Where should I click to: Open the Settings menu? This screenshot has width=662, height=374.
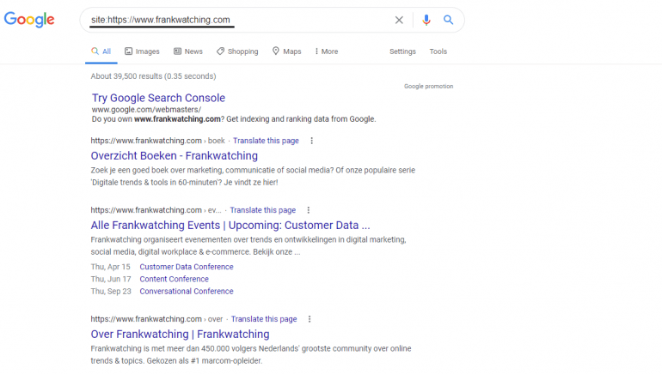tap(402, 51)
